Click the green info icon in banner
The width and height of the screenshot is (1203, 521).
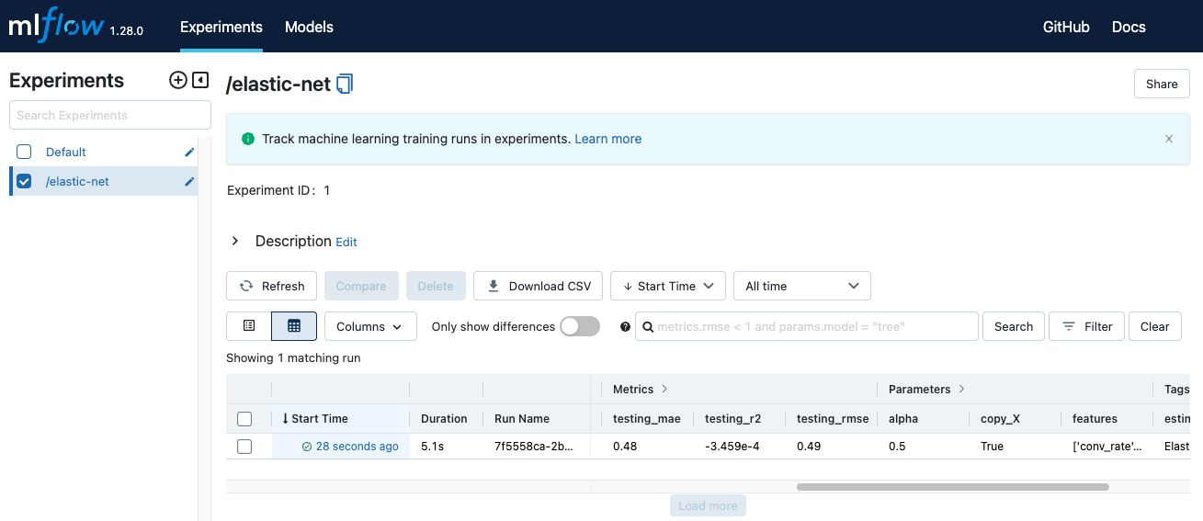click(x=247, y=139)
